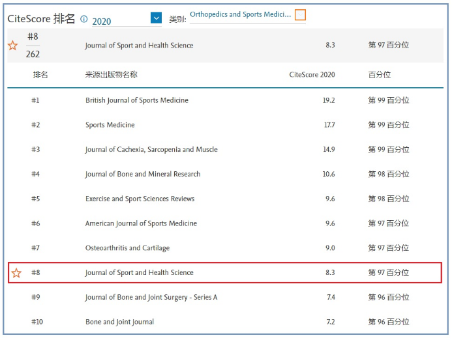Click the CiteScore 2020 column header

point(312,75)
